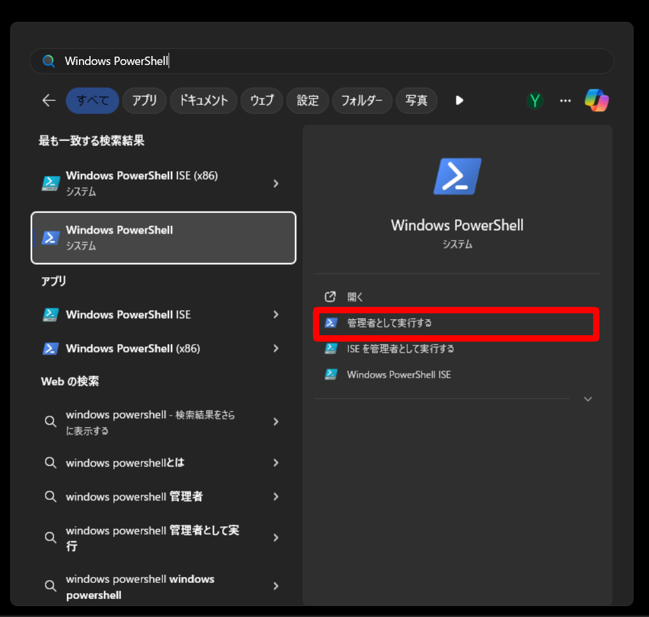This screenshot has width=649, height=617.
Task: Expand 'windows powershellとは' chevron
Action: (276, 463)
